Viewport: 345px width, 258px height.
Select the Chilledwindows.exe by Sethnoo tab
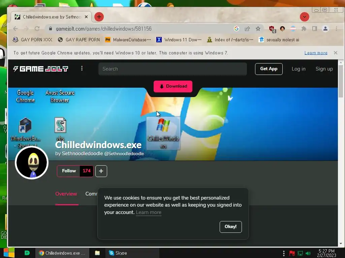click(51, 17)
